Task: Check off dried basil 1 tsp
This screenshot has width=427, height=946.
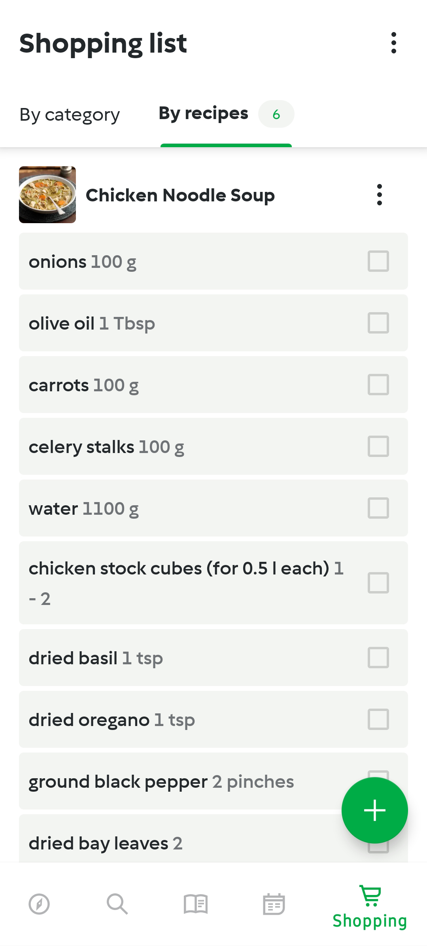Action: [x=378, y=658]
